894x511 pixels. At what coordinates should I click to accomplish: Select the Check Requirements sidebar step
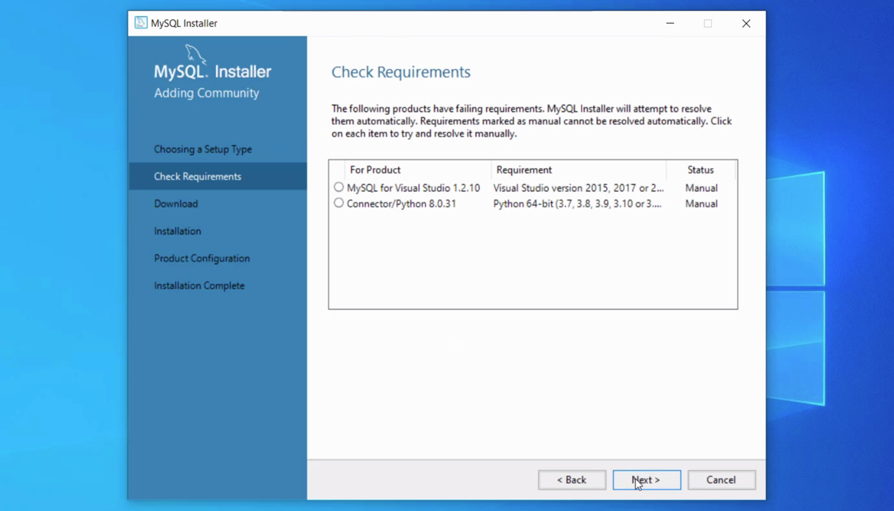coord(198,177)
